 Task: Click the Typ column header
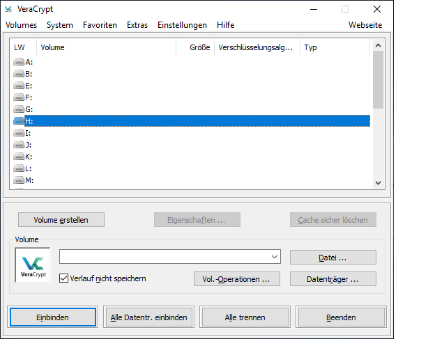click(x=335, y=47)
